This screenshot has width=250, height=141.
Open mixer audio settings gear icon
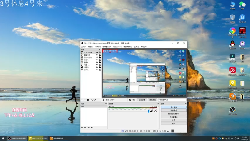pos(155,111)
